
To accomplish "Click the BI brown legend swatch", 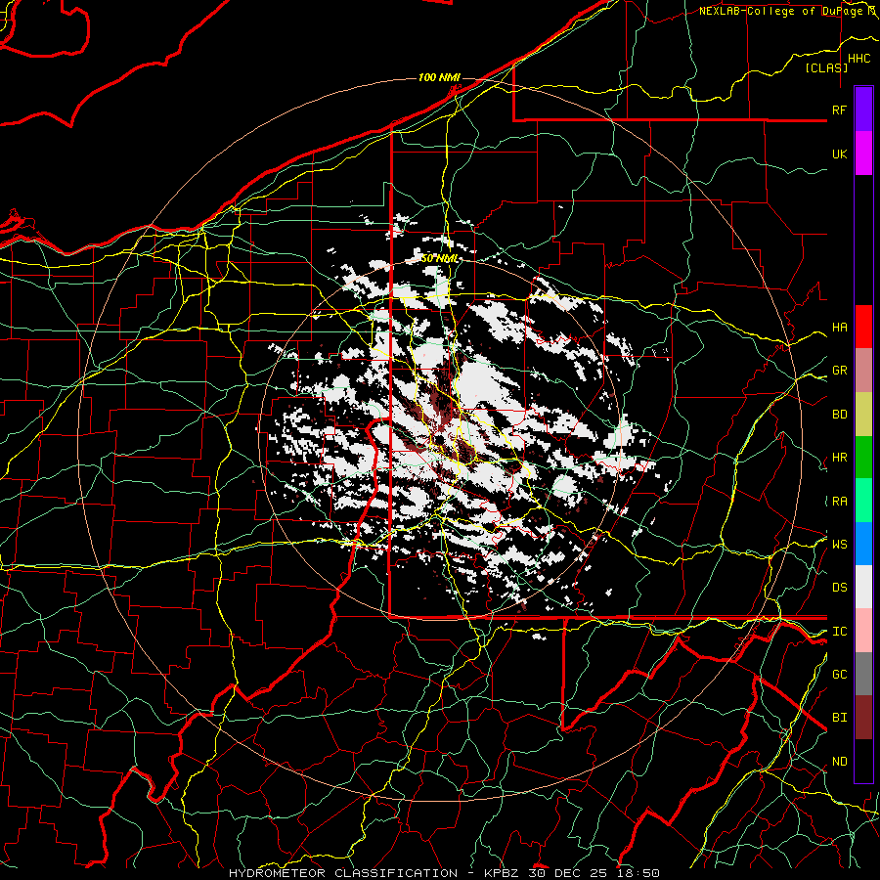I will tap(863, 718).
